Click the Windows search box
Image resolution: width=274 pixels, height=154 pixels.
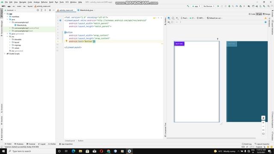pos(31,151)
